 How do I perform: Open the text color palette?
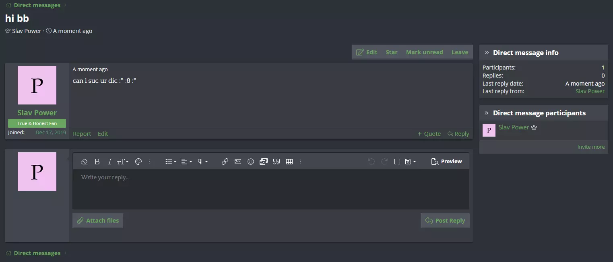pos(138,162)
